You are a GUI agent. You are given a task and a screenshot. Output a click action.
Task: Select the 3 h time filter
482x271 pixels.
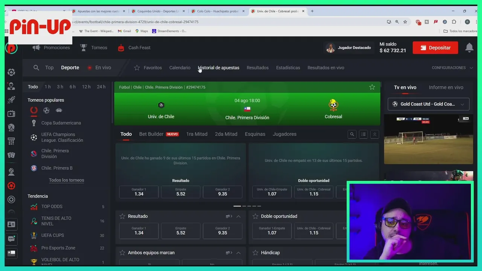click(x=60, y=87)
